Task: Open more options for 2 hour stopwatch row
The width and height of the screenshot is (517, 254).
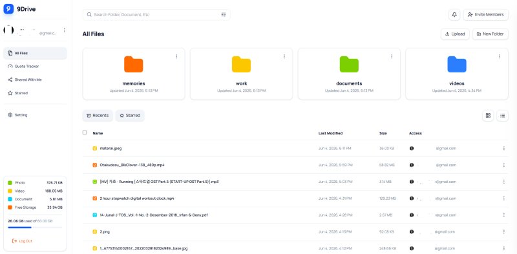Action: click(504, 198)
